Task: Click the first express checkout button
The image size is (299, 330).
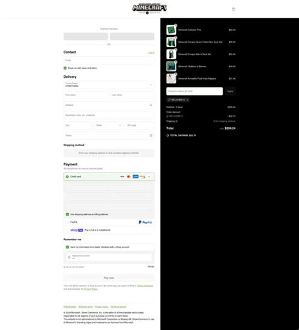Action: coord(86,37)
